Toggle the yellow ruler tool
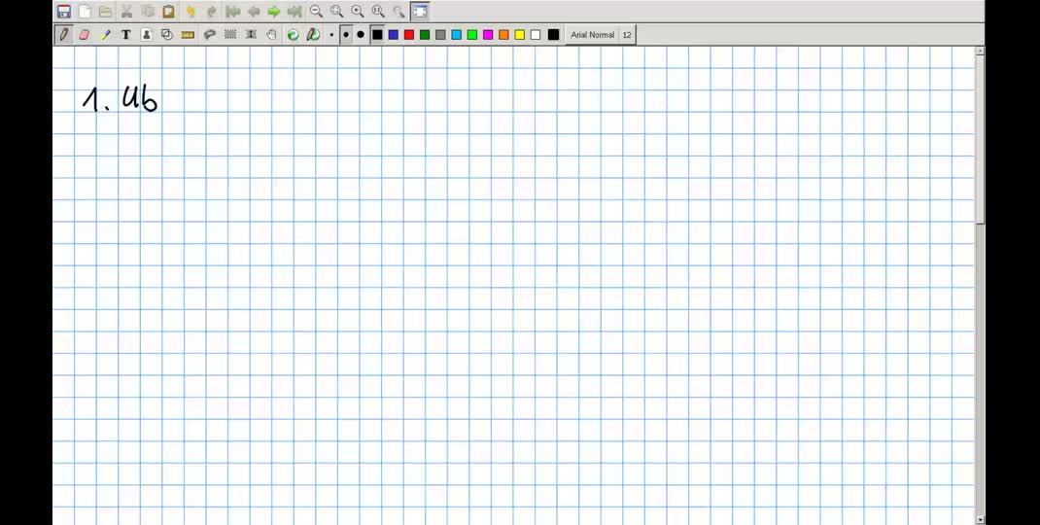The width and height of the screenshot is (1040, 525). click(x=188, y=34)
